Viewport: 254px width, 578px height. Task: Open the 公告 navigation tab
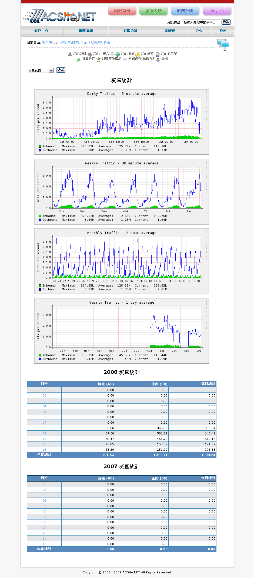pos(199,31)
